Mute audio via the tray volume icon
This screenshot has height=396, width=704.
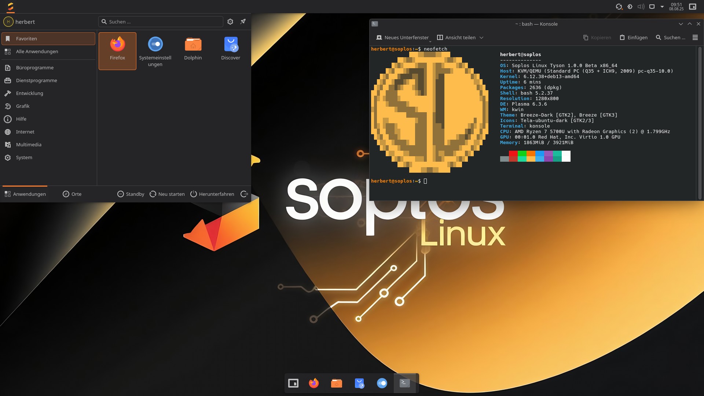click(x=641, y=7)
